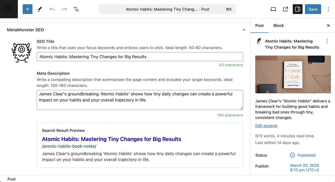This screenshot has width=335, height=182.
Task: Click the blue preview title link
Action: coord(112,139)
